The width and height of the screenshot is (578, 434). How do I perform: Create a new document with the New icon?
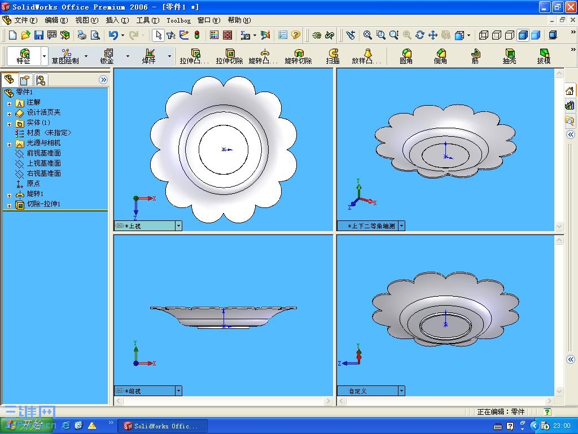12,35
